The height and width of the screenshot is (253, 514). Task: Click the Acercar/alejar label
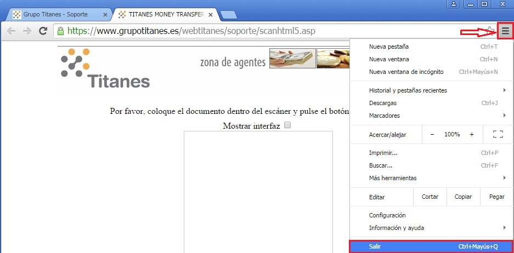point(388,135)
